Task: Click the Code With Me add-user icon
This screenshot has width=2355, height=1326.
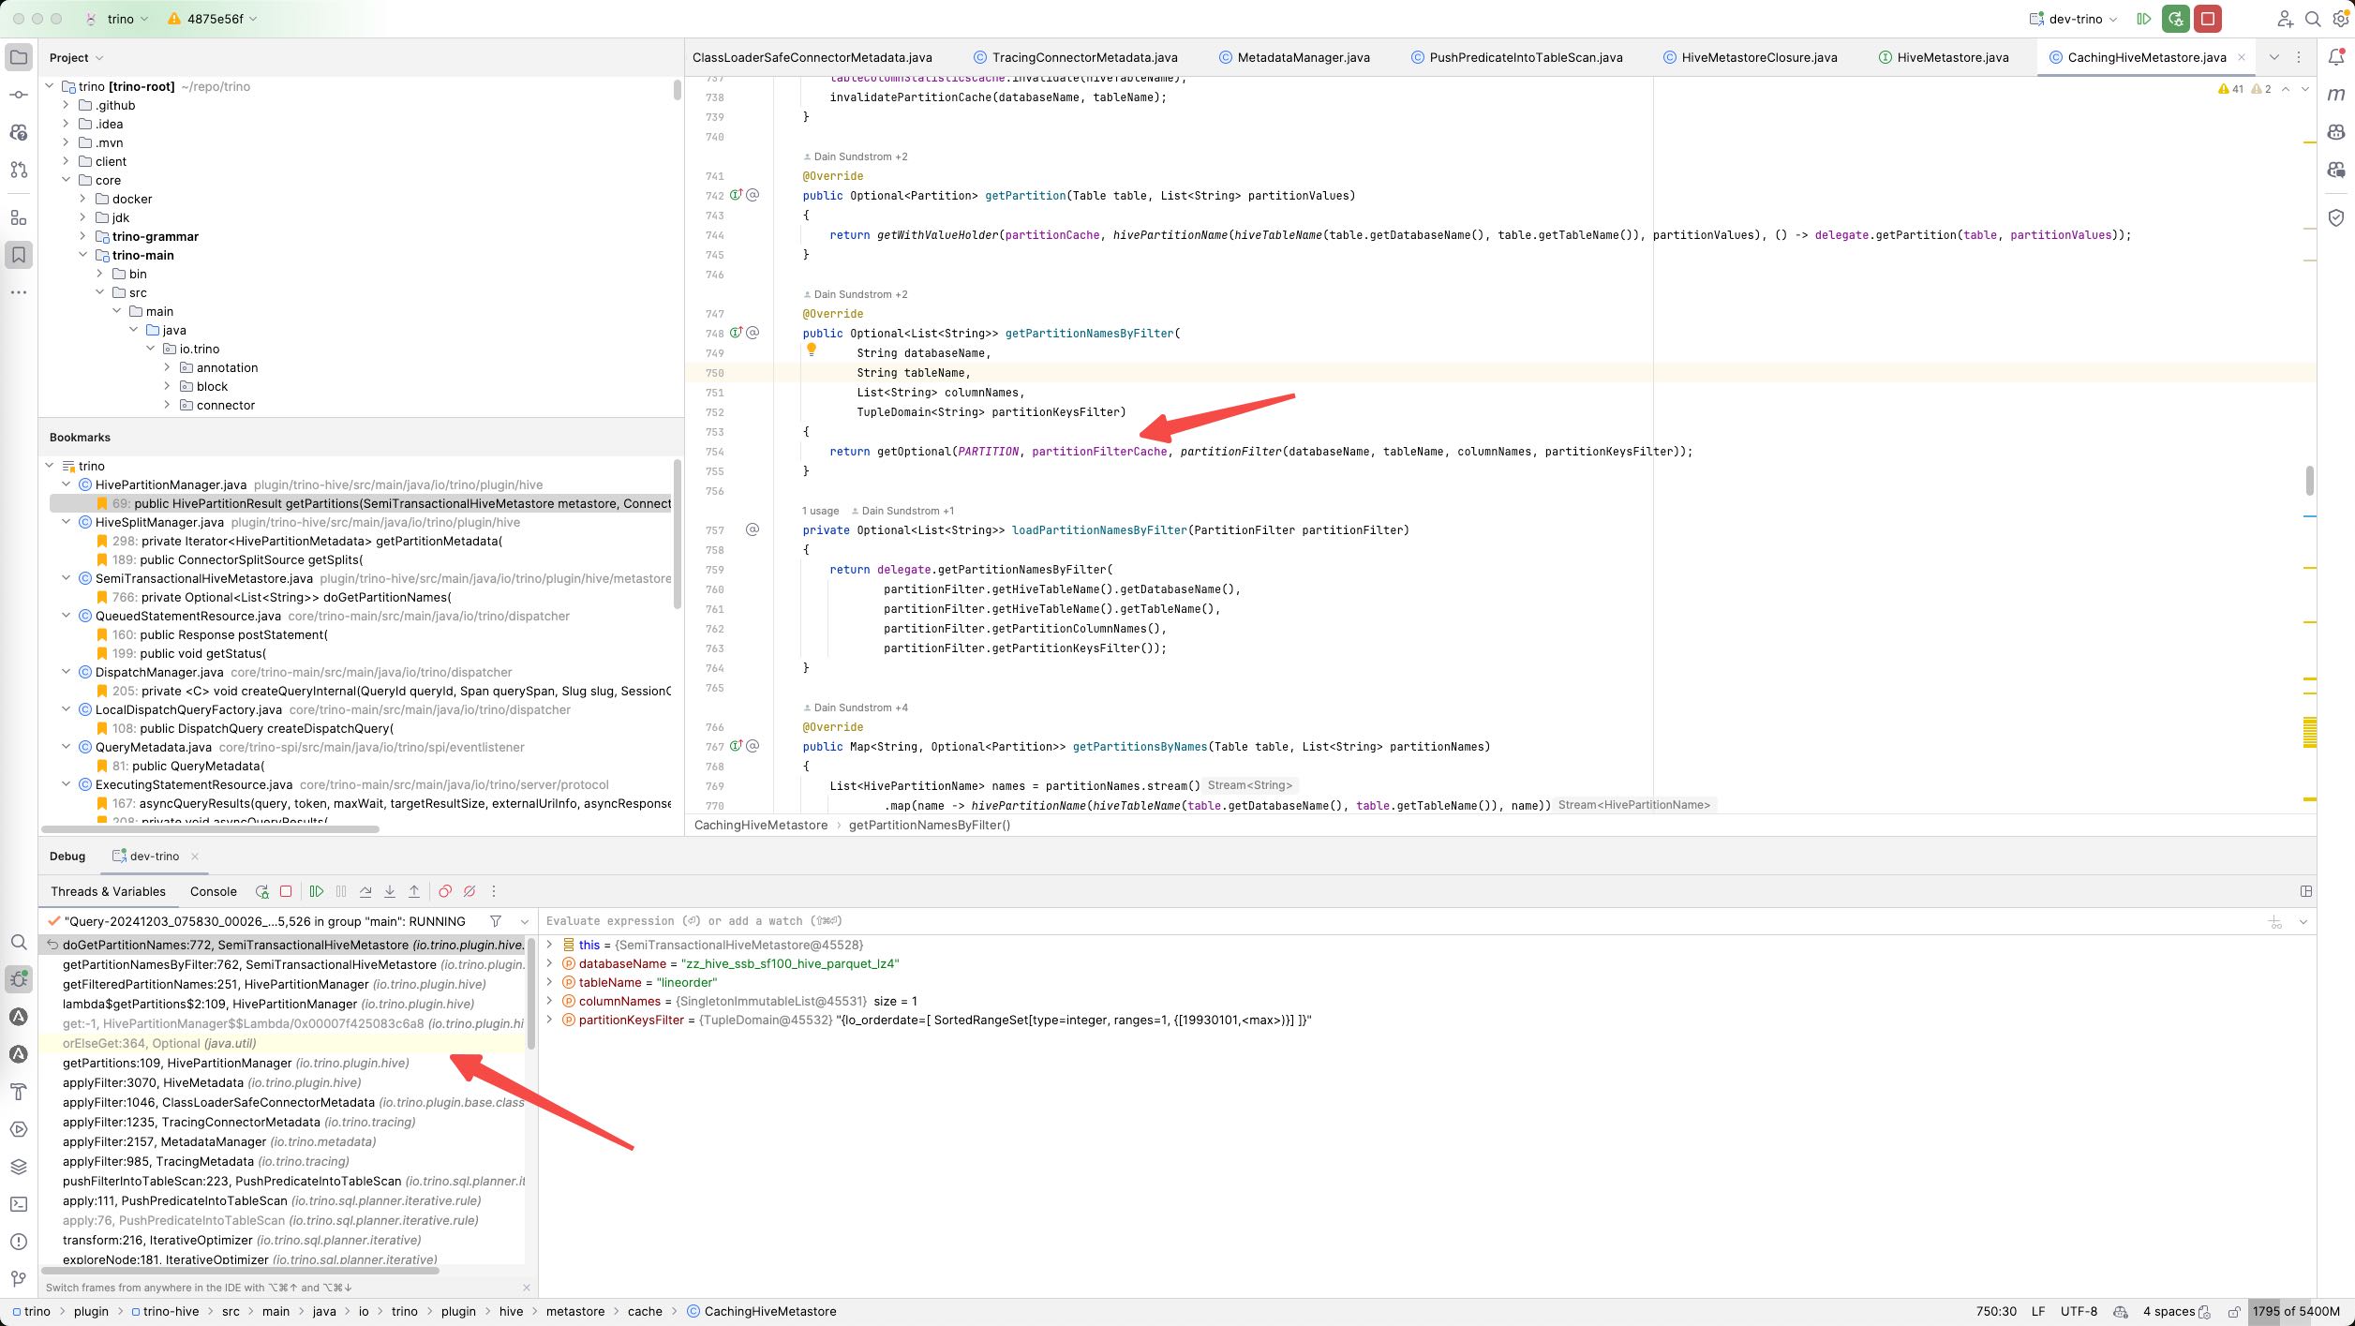Action: [2286, 19]
